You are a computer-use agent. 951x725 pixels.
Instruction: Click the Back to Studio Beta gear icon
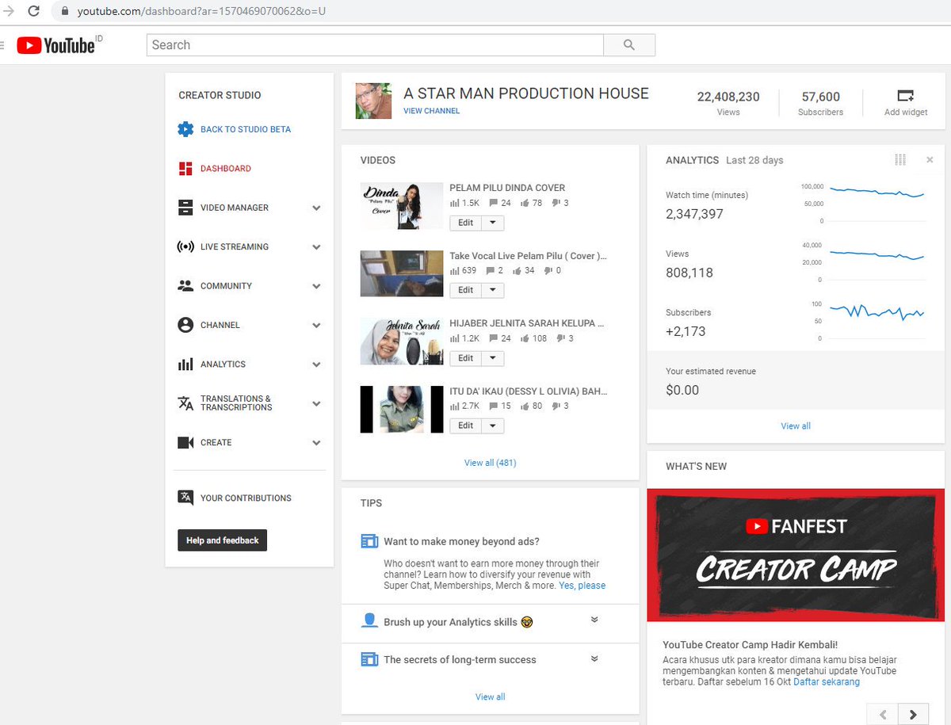(x=185, y=129)
